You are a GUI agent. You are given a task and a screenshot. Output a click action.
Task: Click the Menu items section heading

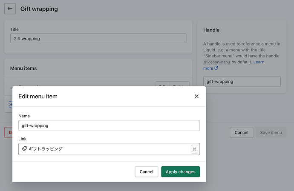pos(23,68)
